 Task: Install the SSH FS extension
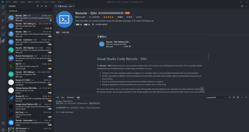(50, 69)
